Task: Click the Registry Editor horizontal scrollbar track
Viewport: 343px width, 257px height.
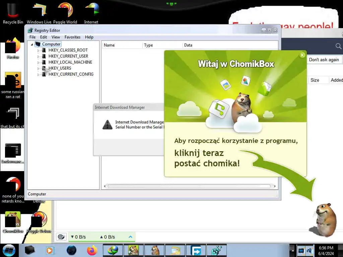Action: 189,186
